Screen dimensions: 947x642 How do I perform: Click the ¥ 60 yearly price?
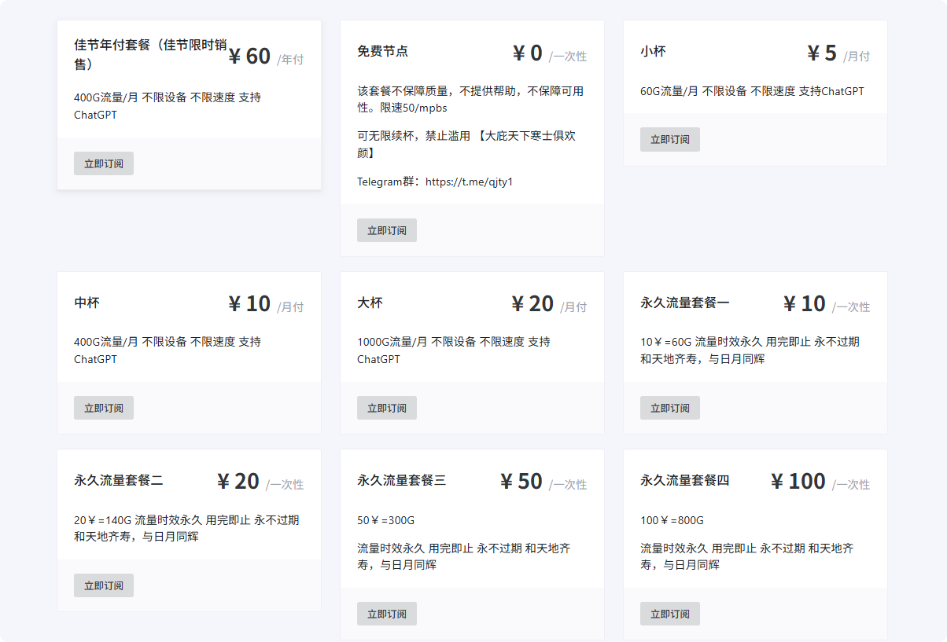(250, 57)
